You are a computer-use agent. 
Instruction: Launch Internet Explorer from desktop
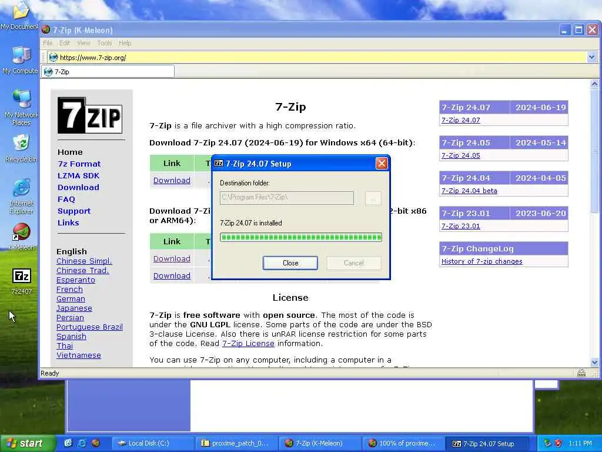pyautogui.click(x=21, y=196)
